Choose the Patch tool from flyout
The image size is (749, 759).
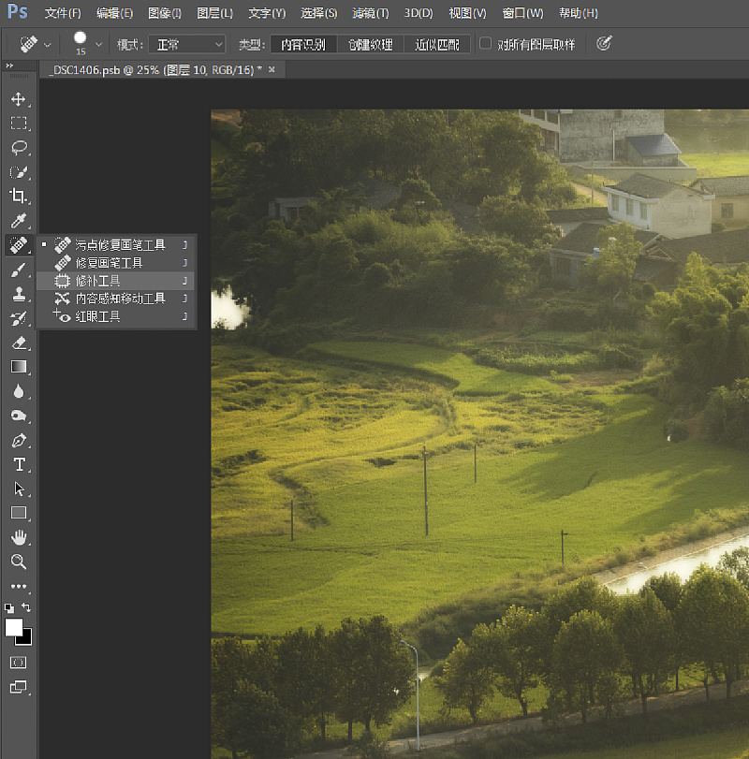(116, 281)
